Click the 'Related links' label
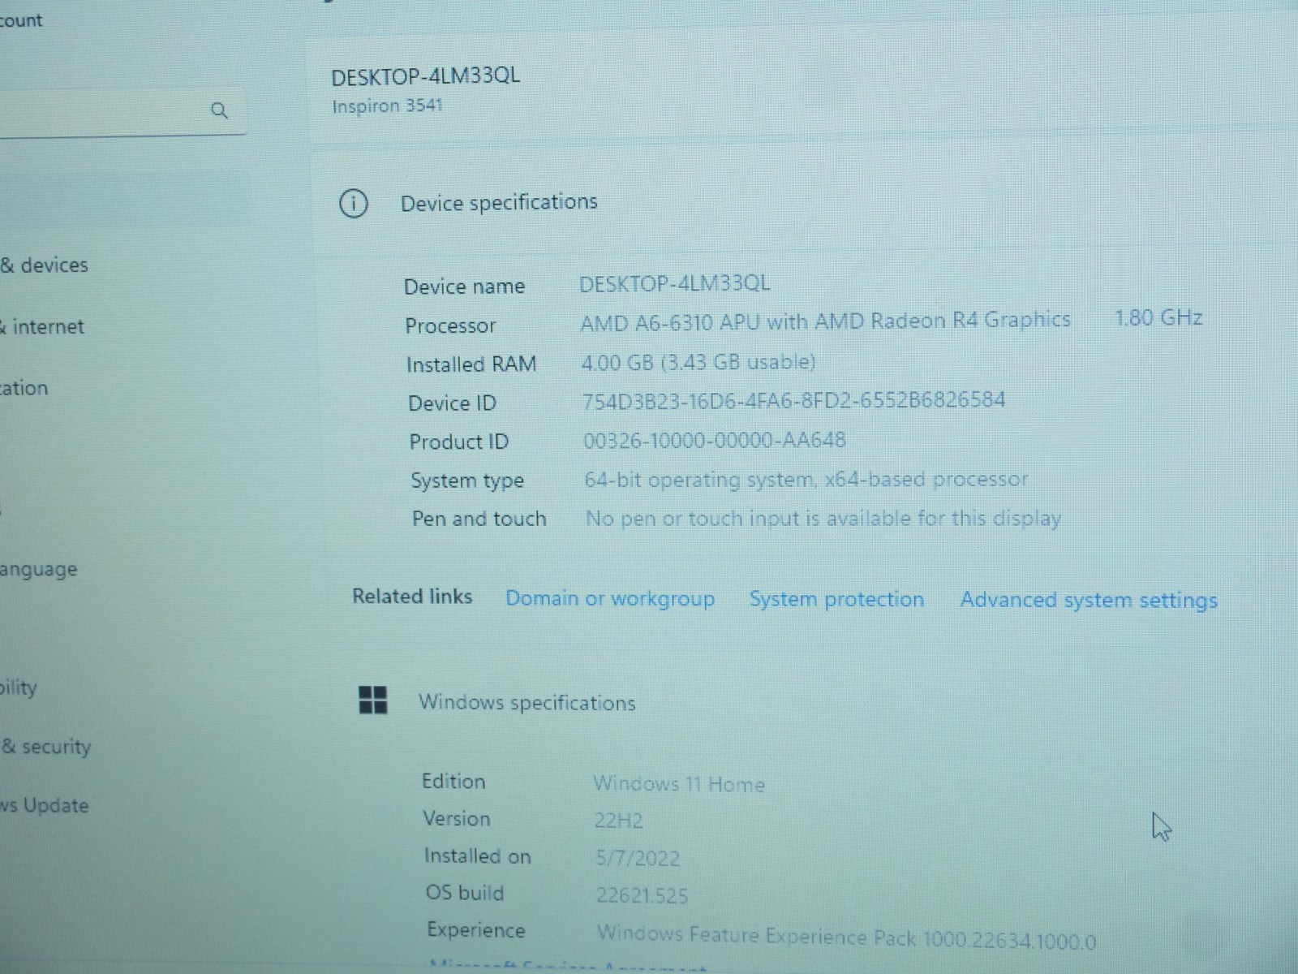The image size is (1298, 974). 412,597
